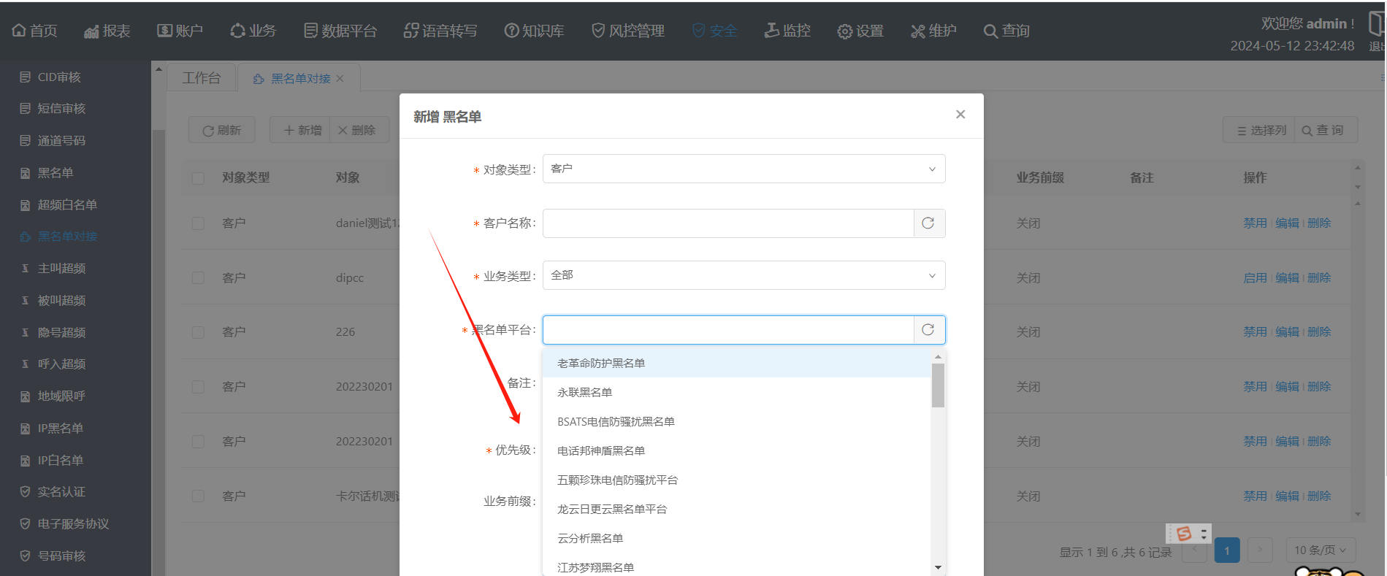Click refresh icon beside 客户名称 field
The height and width of the screenshot is (576, 1387).
tap(928, 223)
